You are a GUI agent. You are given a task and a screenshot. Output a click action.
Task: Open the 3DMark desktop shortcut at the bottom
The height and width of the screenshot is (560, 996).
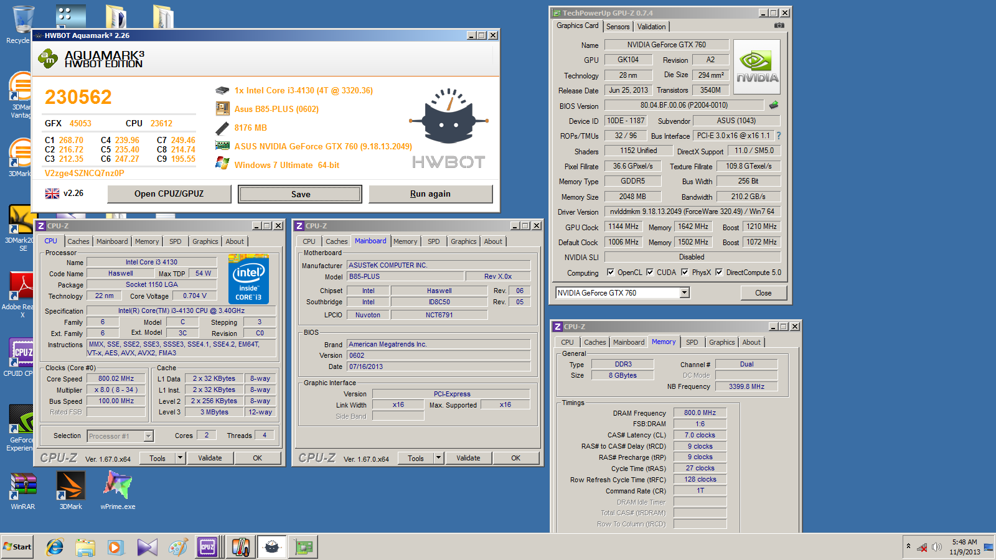(70, 492)
